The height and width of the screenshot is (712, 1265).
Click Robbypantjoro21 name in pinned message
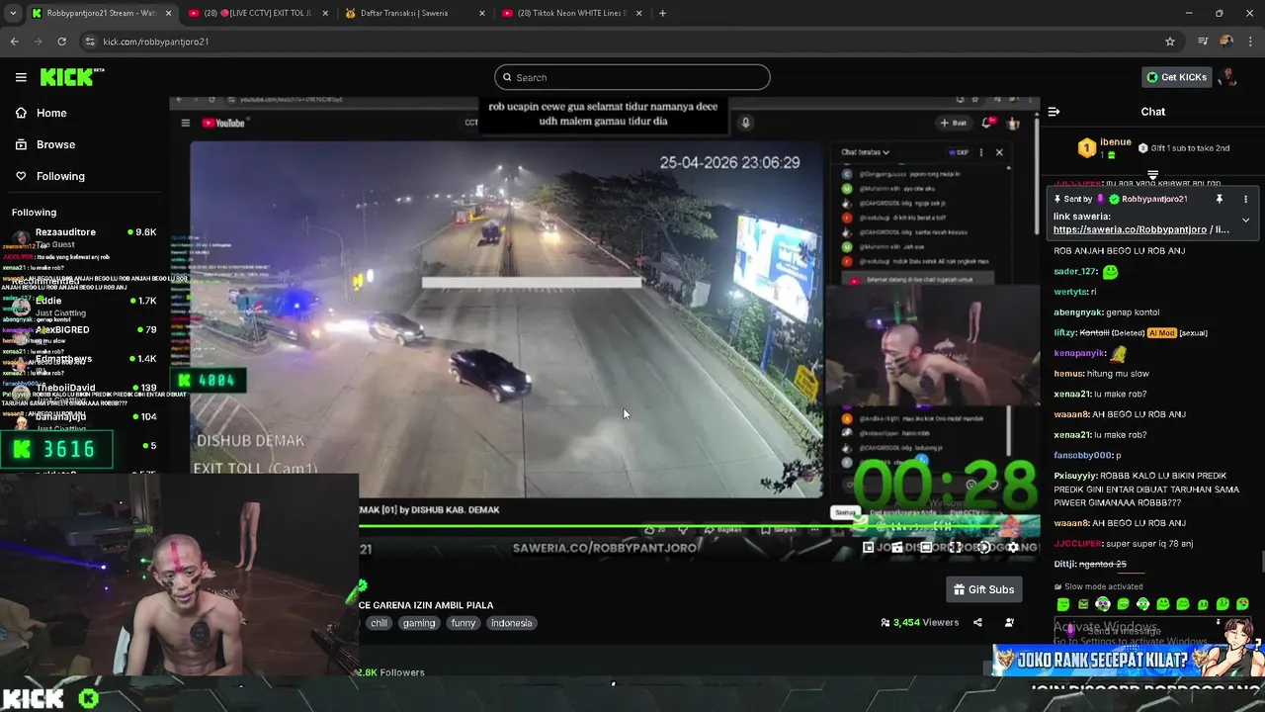(x=1154, y=199)
